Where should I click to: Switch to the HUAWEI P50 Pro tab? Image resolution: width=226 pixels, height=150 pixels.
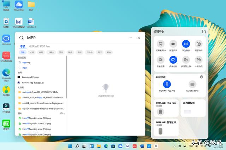pos(39,46)
